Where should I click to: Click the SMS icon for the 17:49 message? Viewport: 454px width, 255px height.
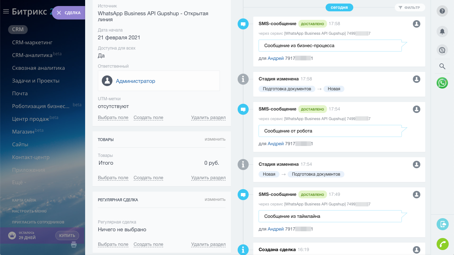point(243,195)
